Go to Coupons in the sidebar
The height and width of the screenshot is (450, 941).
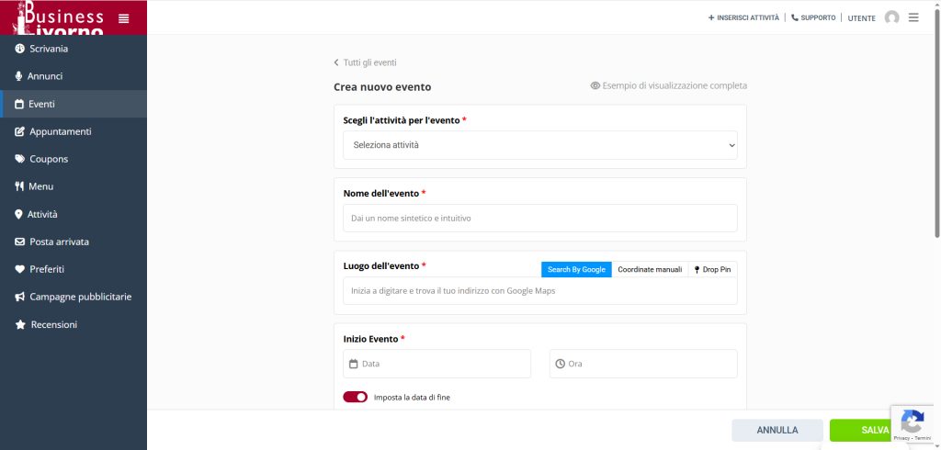point(48,159)
